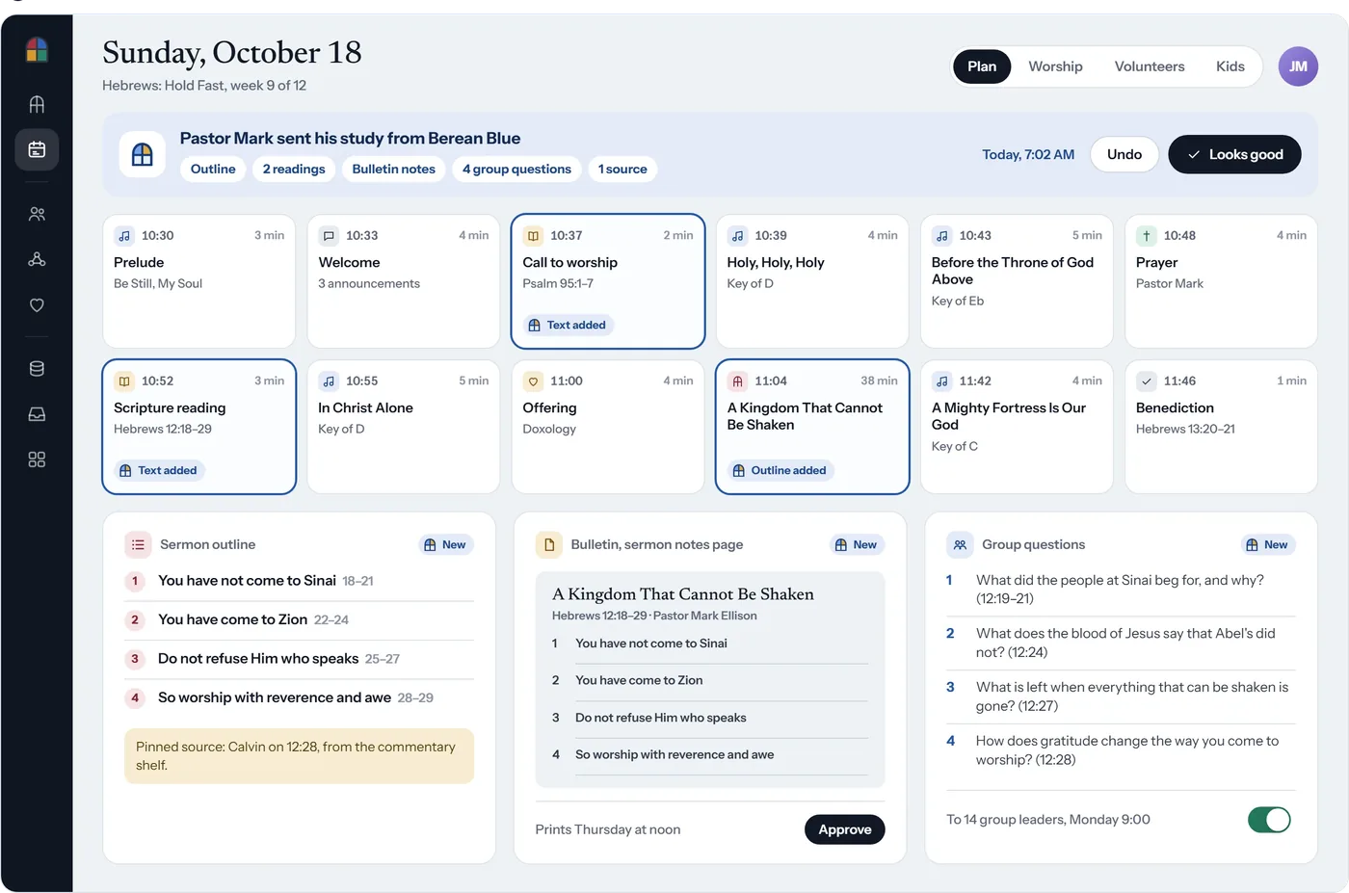This screenshot has height=893, width=1349.
Task: Click Text added badge on Call to worship
Action: click(x=568, y=326)
